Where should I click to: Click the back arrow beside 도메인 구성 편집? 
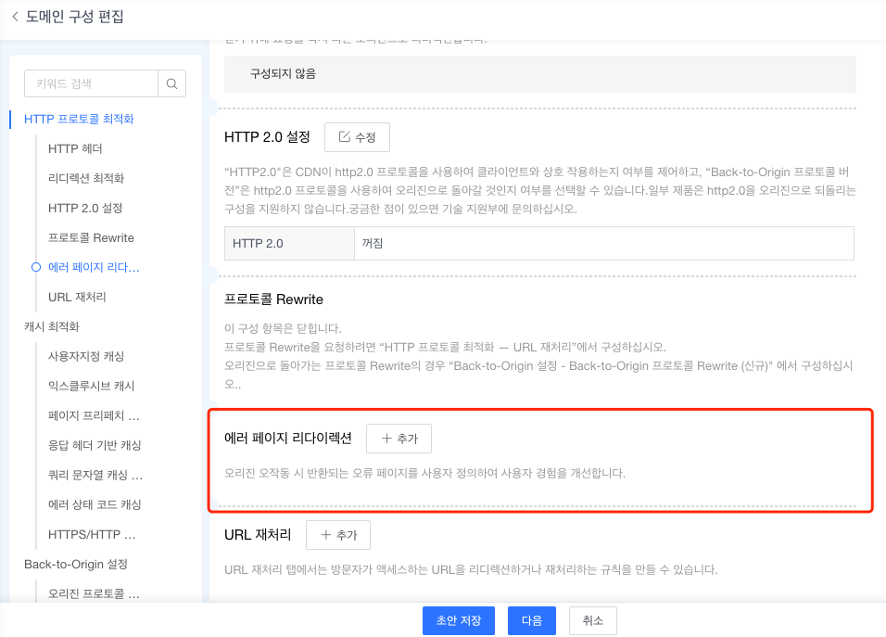(12, 17)
